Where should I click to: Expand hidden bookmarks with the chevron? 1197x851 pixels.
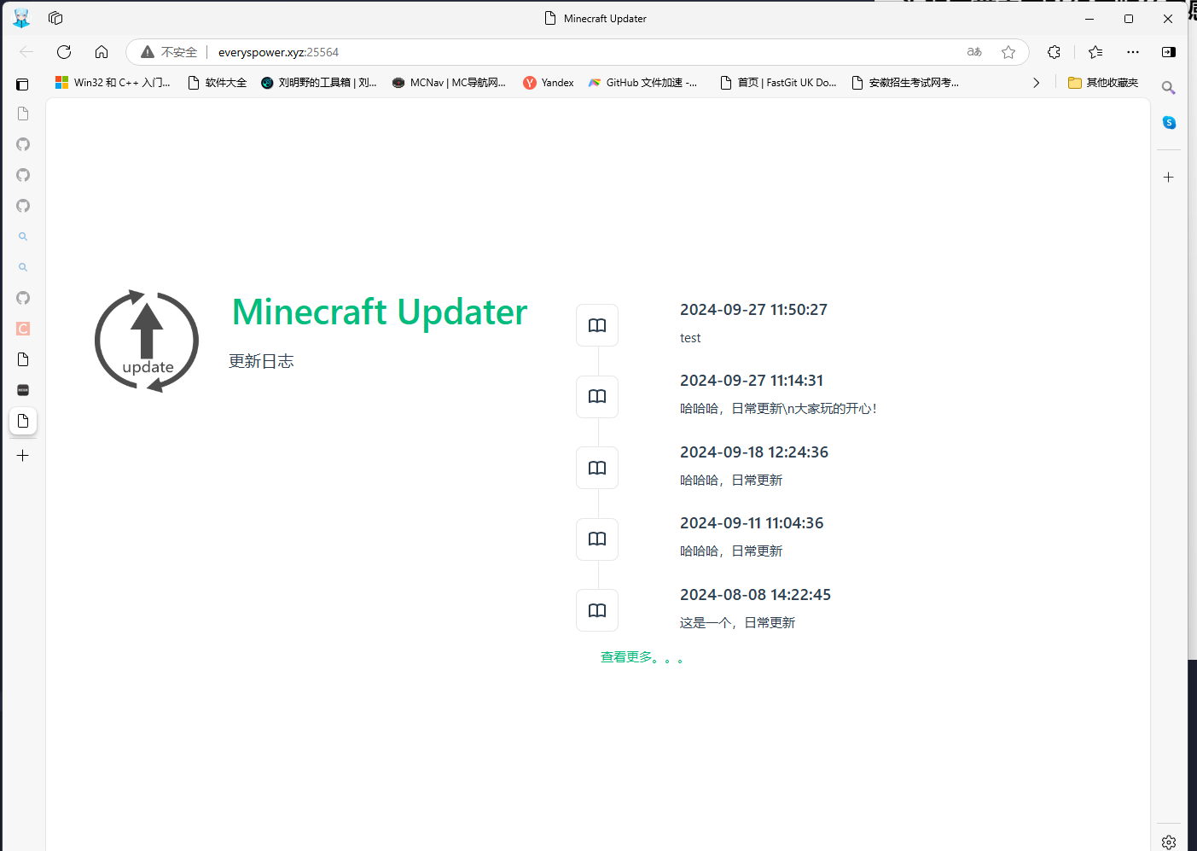[x=1036, y=82]
